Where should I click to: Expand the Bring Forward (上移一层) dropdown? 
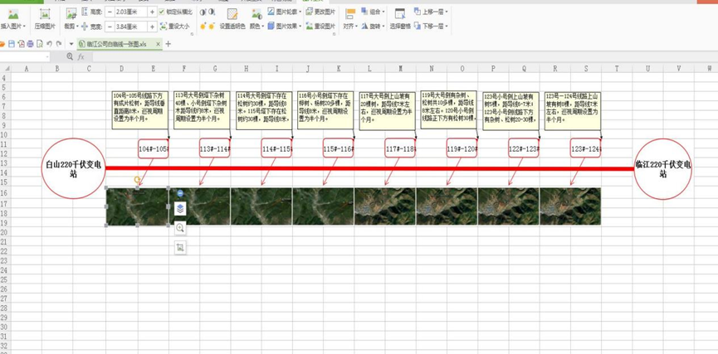pos(447,12)
